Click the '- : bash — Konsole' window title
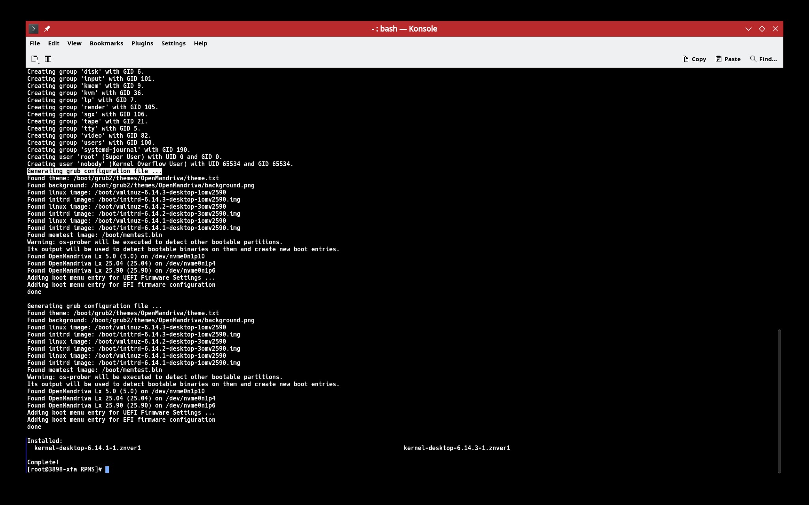Screen dimensions: 809x505 tap(404, 29)
